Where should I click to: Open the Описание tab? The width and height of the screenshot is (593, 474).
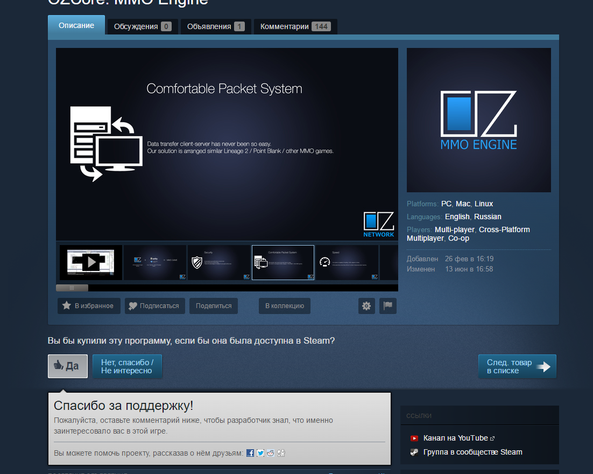click(76, 25)
